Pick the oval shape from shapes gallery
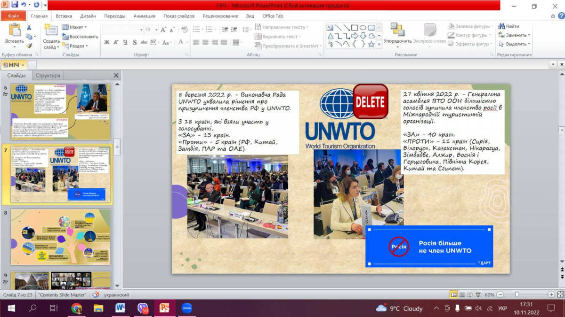Screen dimensions: 565x317 click(x=363, y=28)
